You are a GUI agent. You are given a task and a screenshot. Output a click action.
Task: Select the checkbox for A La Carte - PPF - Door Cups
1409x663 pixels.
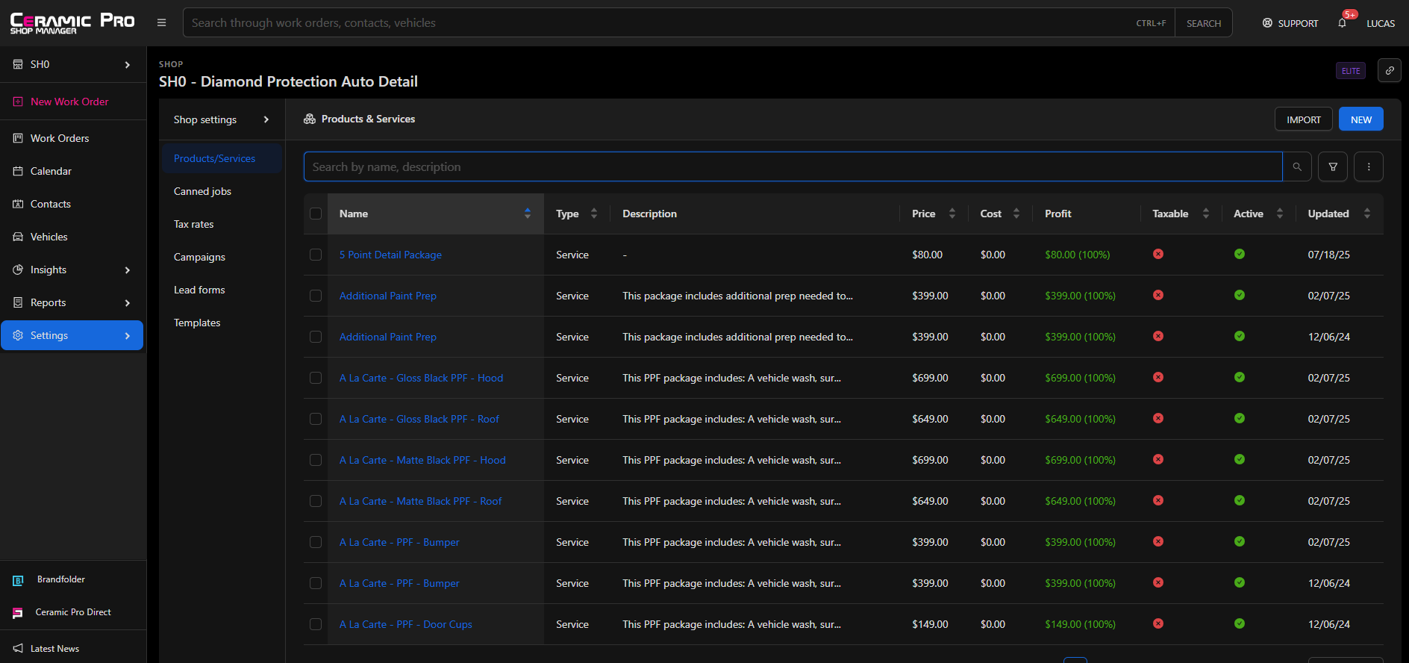click(316, 624)
